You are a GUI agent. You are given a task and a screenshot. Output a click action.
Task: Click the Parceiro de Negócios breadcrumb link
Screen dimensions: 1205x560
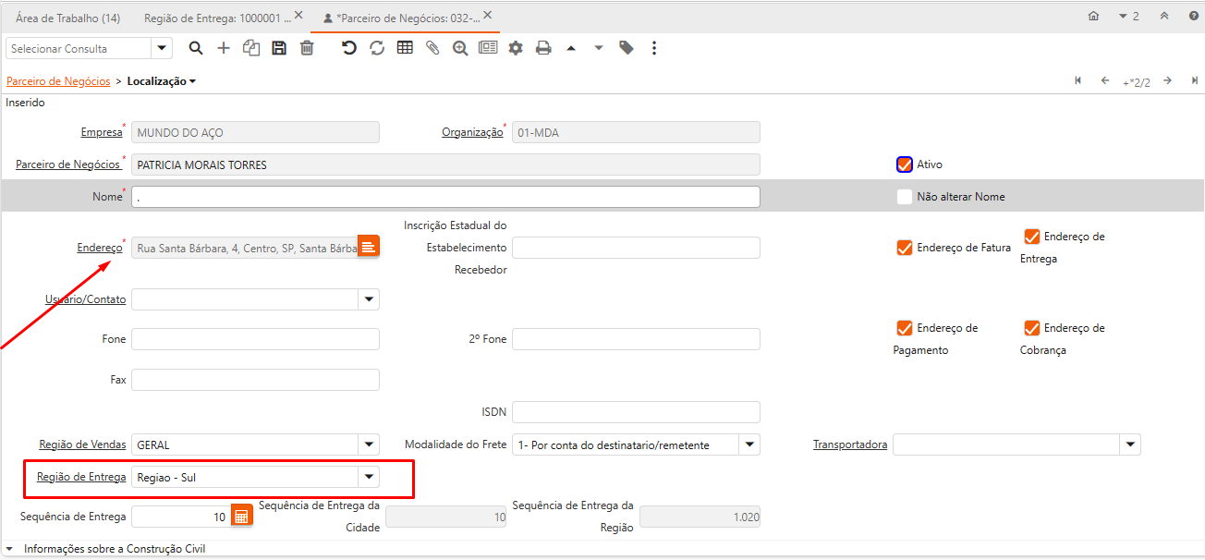[x=58, y=81]
